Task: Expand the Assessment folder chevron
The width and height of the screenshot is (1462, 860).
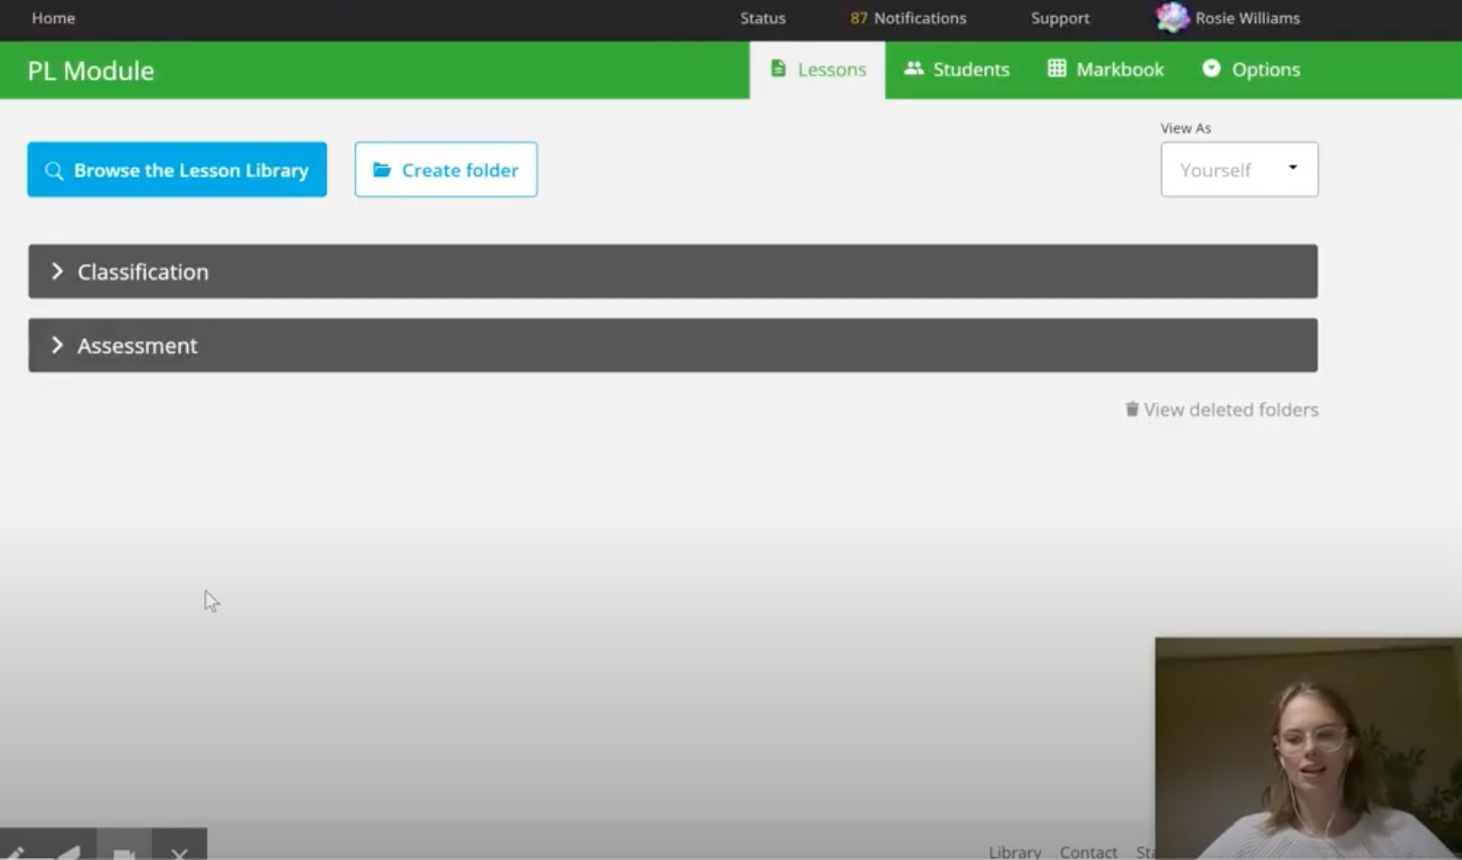Action: 57,345
